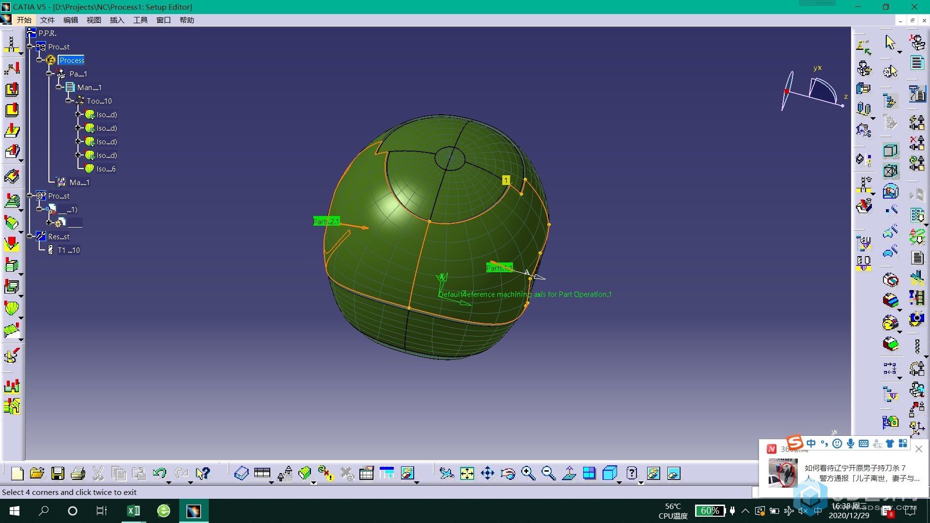This screenshot has width=930, height=523.
Task: Click the 3D compass in viewport
Action: pyautogui.click(x=814, y=90)
